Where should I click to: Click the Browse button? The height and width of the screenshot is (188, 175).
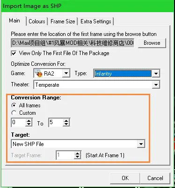[x=152, y=43]
